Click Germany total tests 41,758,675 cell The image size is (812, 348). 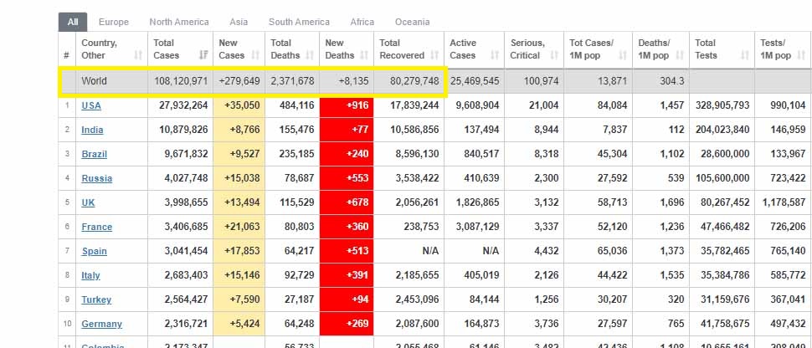722,325
